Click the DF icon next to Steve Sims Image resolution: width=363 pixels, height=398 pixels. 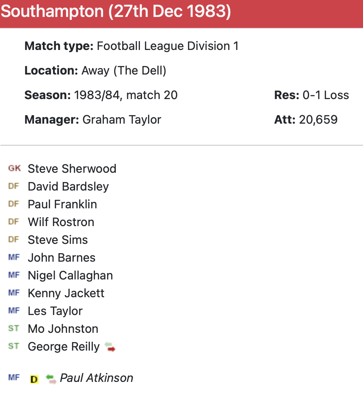[x=14, y=240]
